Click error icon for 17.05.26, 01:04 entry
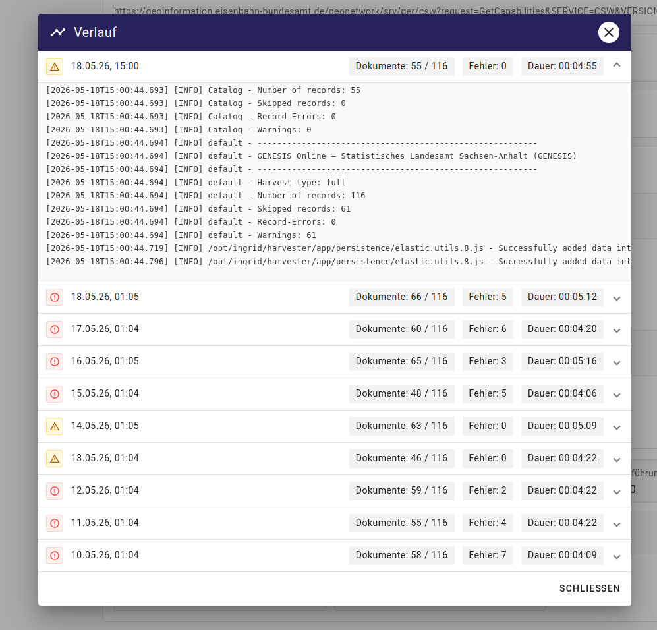 (55, 329)
